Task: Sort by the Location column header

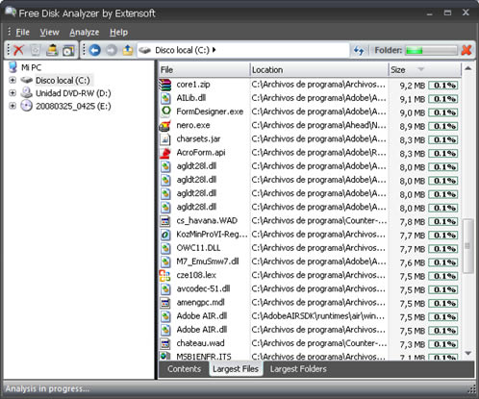Action: click(x=318, y=70)
